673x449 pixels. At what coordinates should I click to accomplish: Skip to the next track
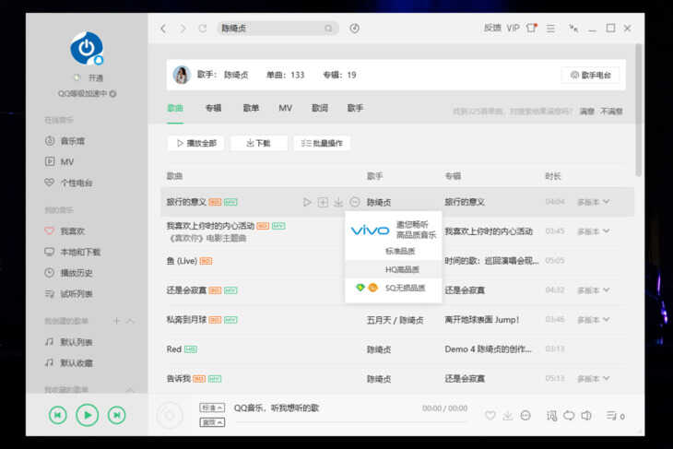(x=116, y=416)
